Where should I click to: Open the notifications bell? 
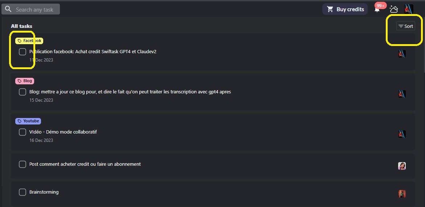point(377,9)
